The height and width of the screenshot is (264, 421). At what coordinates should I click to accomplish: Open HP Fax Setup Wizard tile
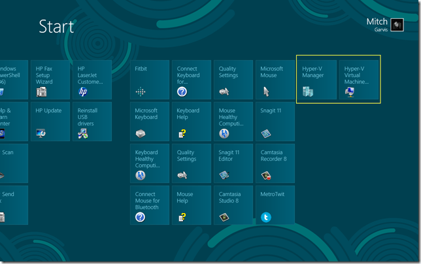50,80
